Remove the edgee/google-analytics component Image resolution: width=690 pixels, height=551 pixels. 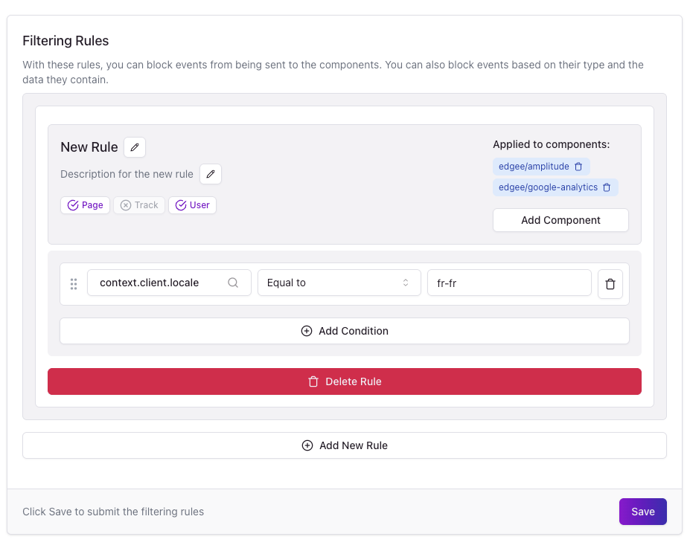tap(607, 187)
